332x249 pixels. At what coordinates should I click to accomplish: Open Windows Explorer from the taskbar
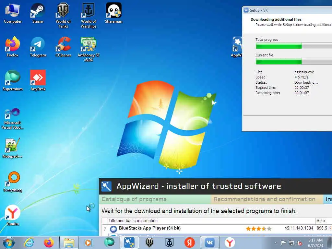click(69, 243)
